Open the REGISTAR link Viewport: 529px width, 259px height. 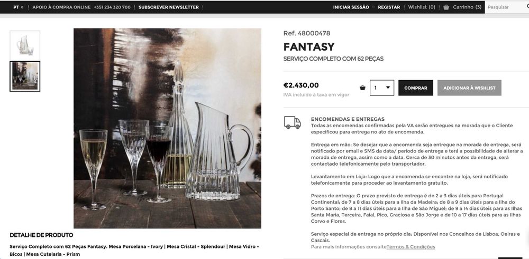(x=389, y=7)
